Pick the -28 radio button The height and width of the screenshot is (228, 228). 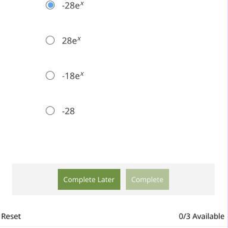[50, 111]
